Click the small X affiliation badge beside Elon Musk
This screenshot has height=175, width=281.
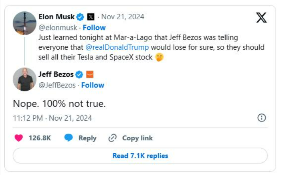coord(91,17)
